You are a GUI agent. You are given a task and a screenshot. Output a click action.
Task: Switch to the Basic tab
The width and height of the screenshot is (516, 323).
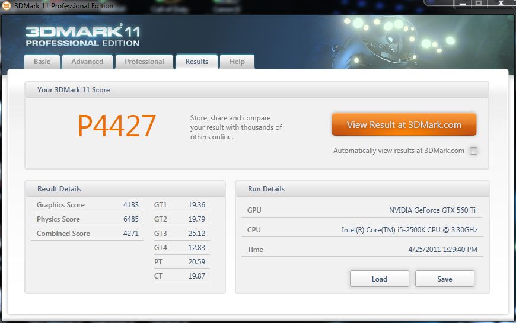(x=42, y=62)
